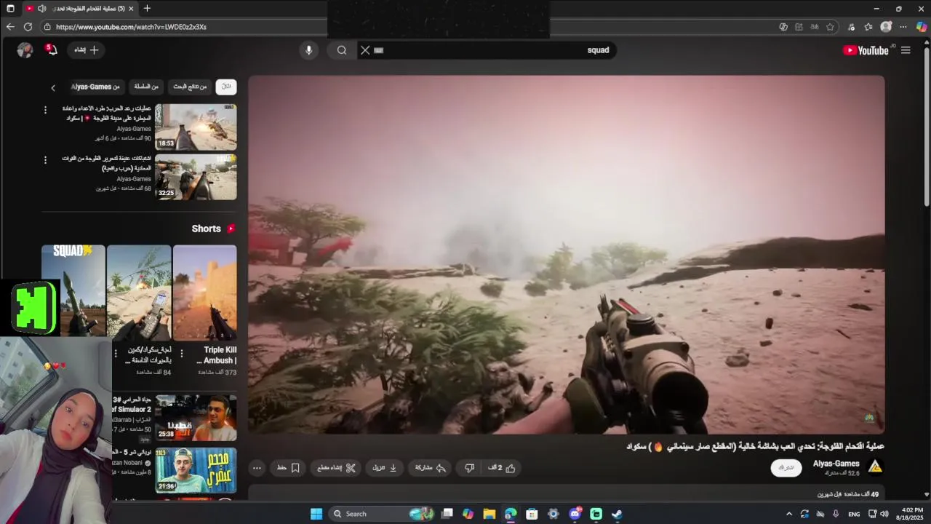
Task: Share the video (مشاركة)
Action: pyautogui.click(x=430, y=468)
